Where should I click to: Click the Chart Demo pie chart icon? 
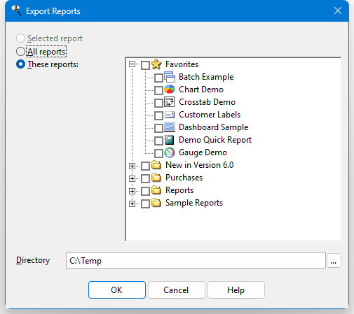(170, 90)
